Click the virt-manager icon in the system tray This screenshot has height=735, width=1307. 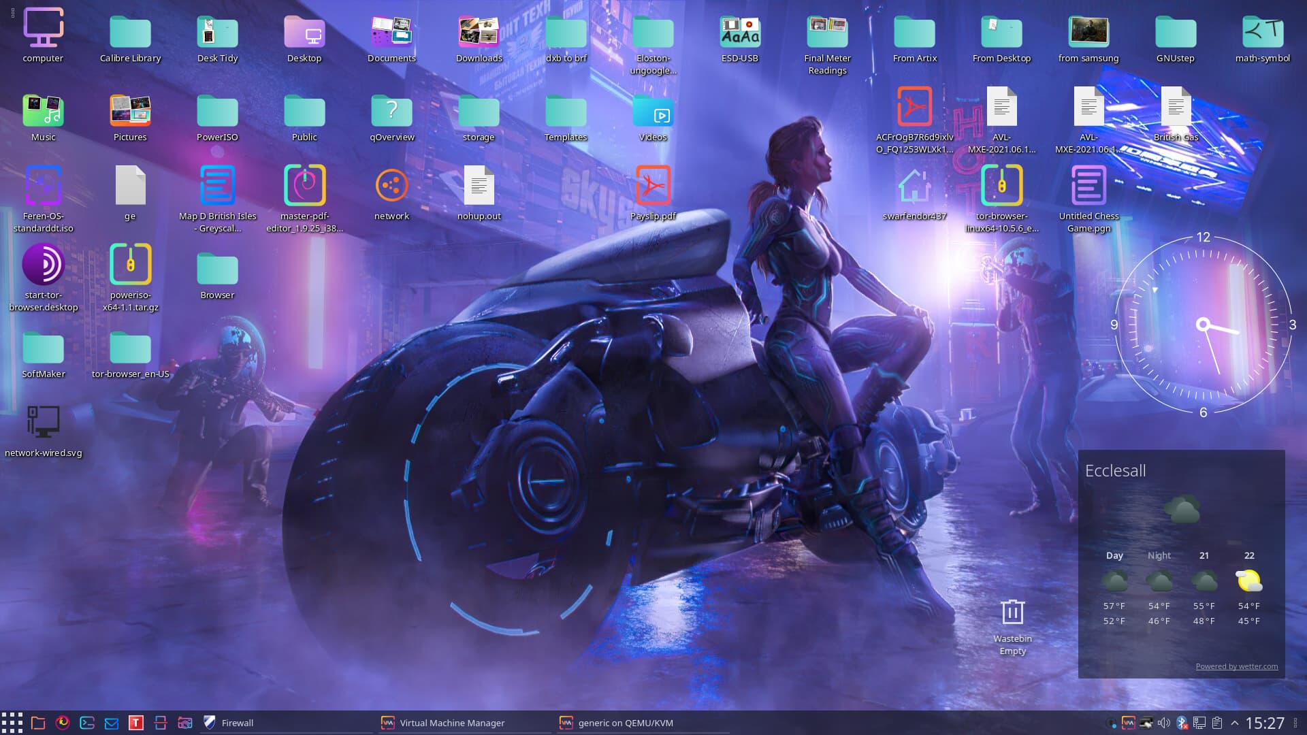(1129, 723)
